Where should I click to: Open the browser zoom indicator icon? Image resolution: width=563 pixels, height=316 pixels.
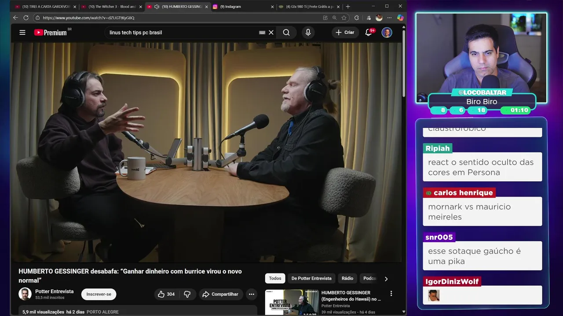334,18
